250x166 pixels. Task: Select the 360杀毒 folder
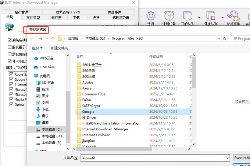[133, 71]
